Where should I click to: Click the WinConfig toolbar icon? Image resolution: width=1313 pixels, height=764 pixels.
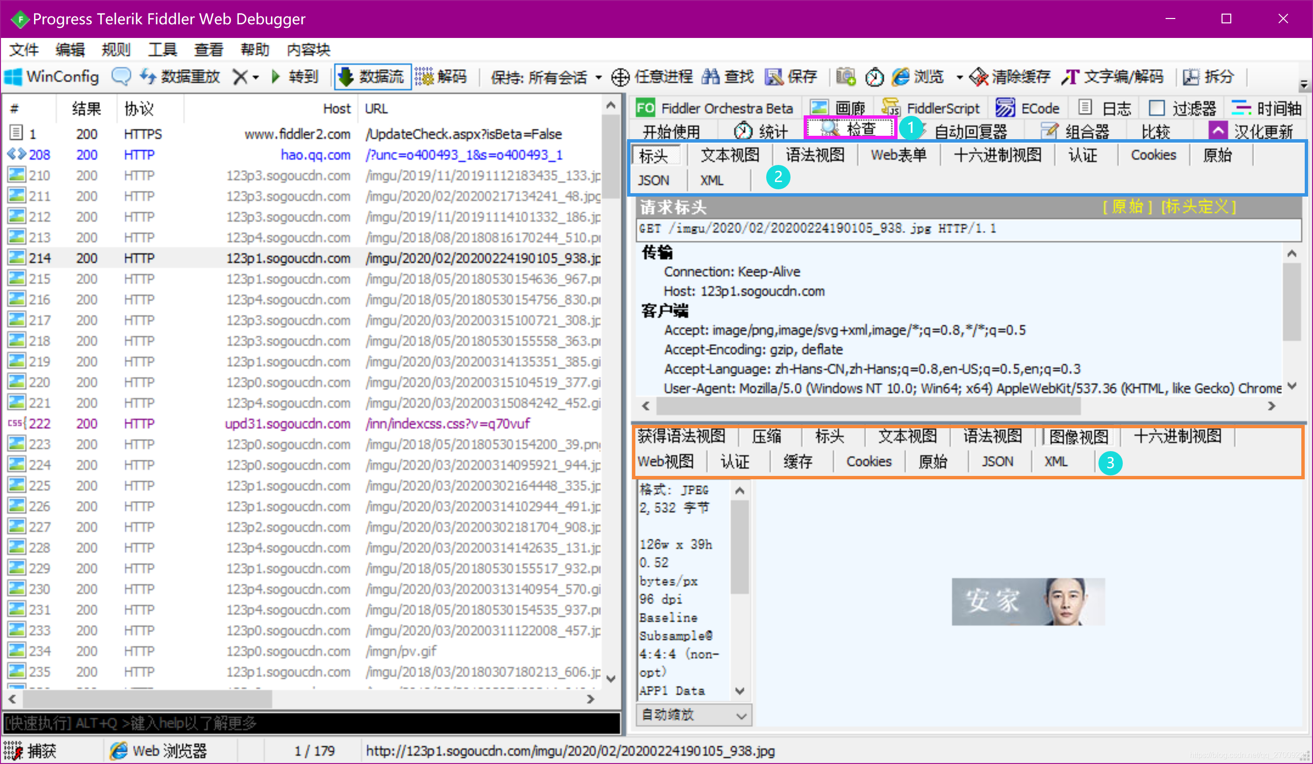pyautogui.click(x=14, y=77)
